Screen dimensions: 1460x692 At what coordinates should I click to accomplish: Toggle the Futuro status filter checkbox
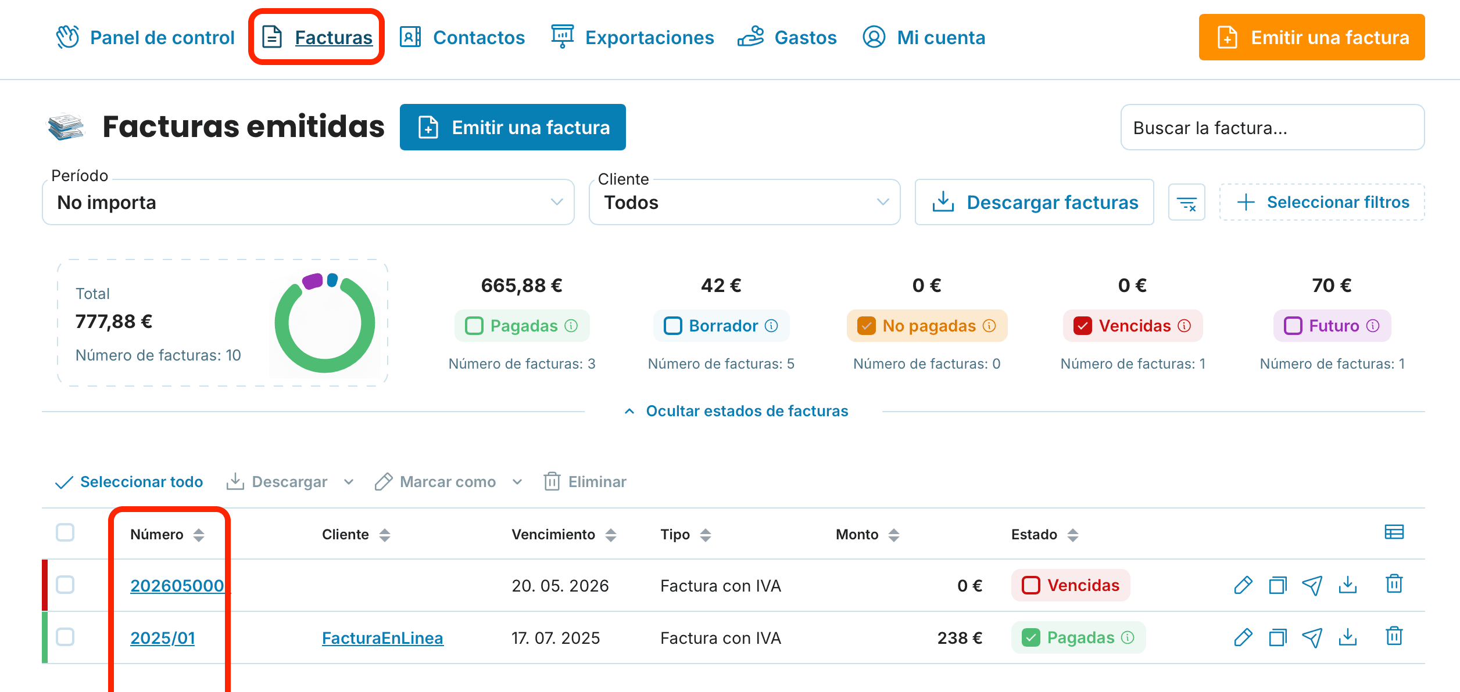(x=1293, y=326)
